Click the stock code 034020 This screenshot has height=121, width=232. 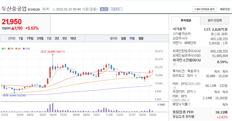tap(34, 9)
